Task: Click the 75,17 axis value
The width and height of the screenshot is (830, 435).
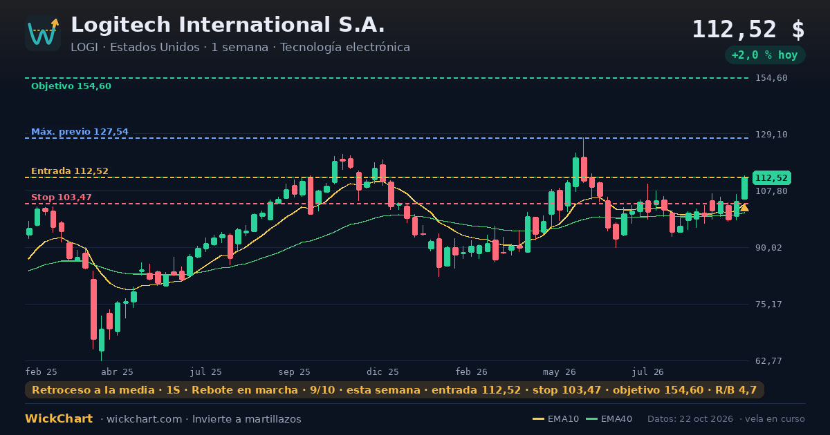Action: pyautogui.click(x=769, y=304)
